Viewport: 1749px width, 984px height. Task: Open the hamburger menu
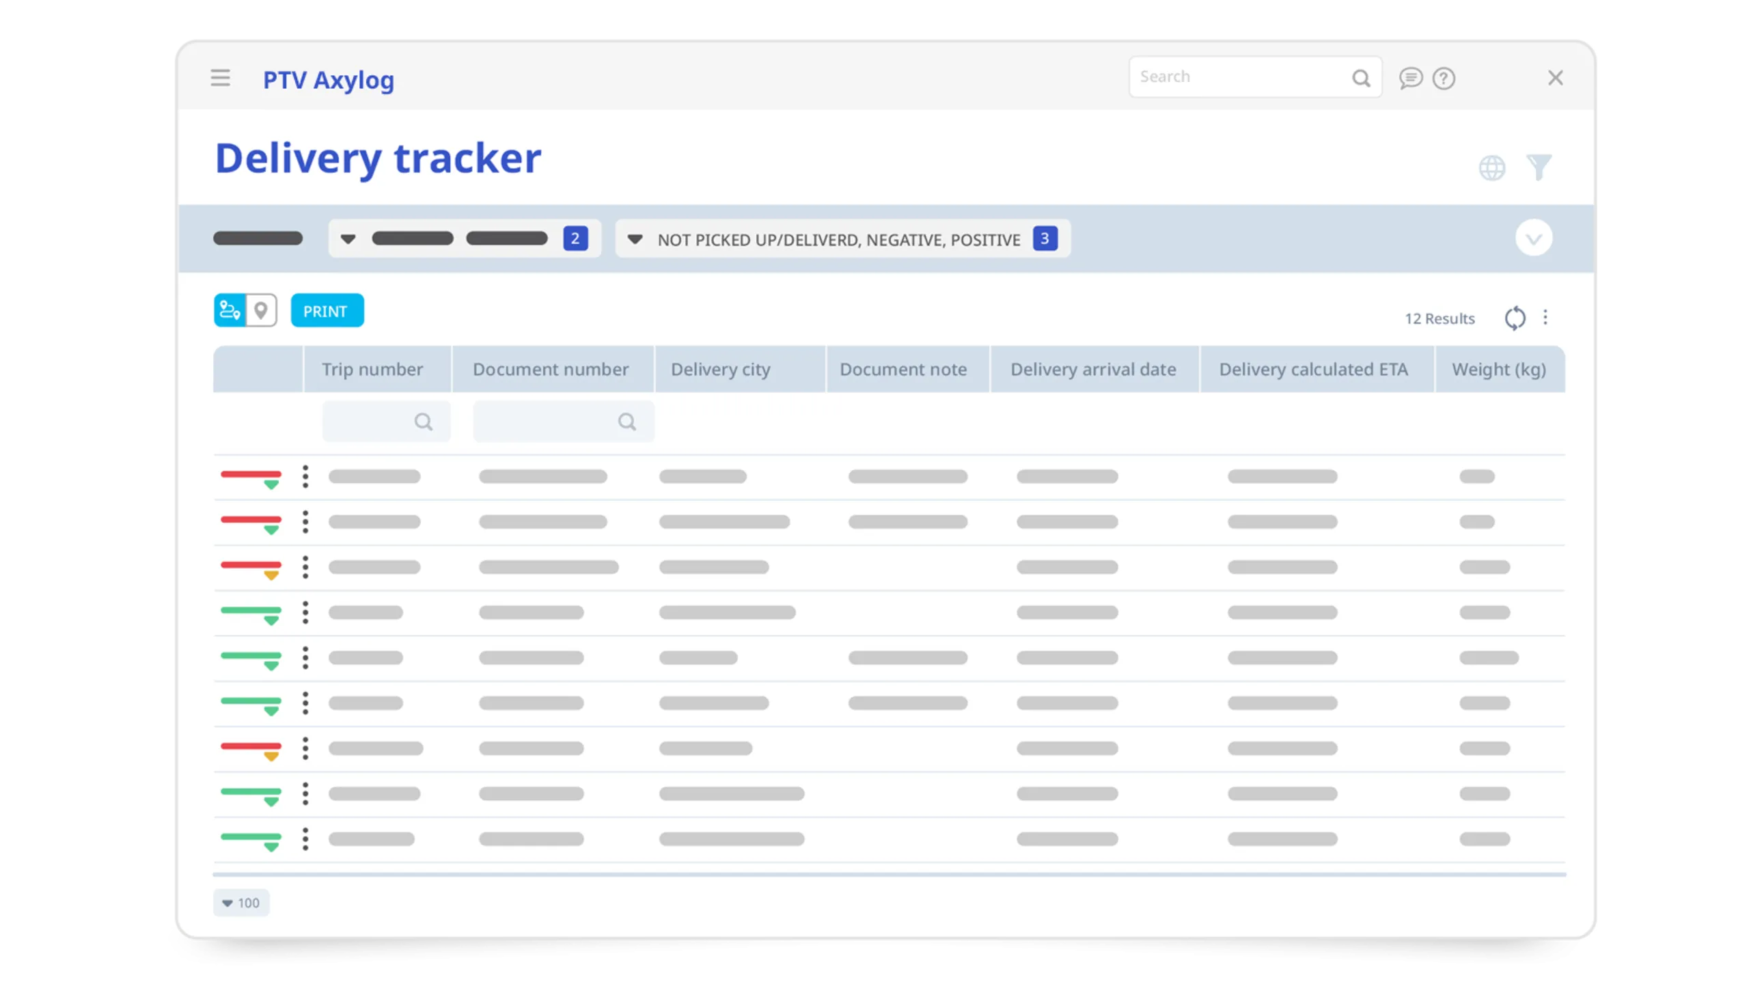220,78
